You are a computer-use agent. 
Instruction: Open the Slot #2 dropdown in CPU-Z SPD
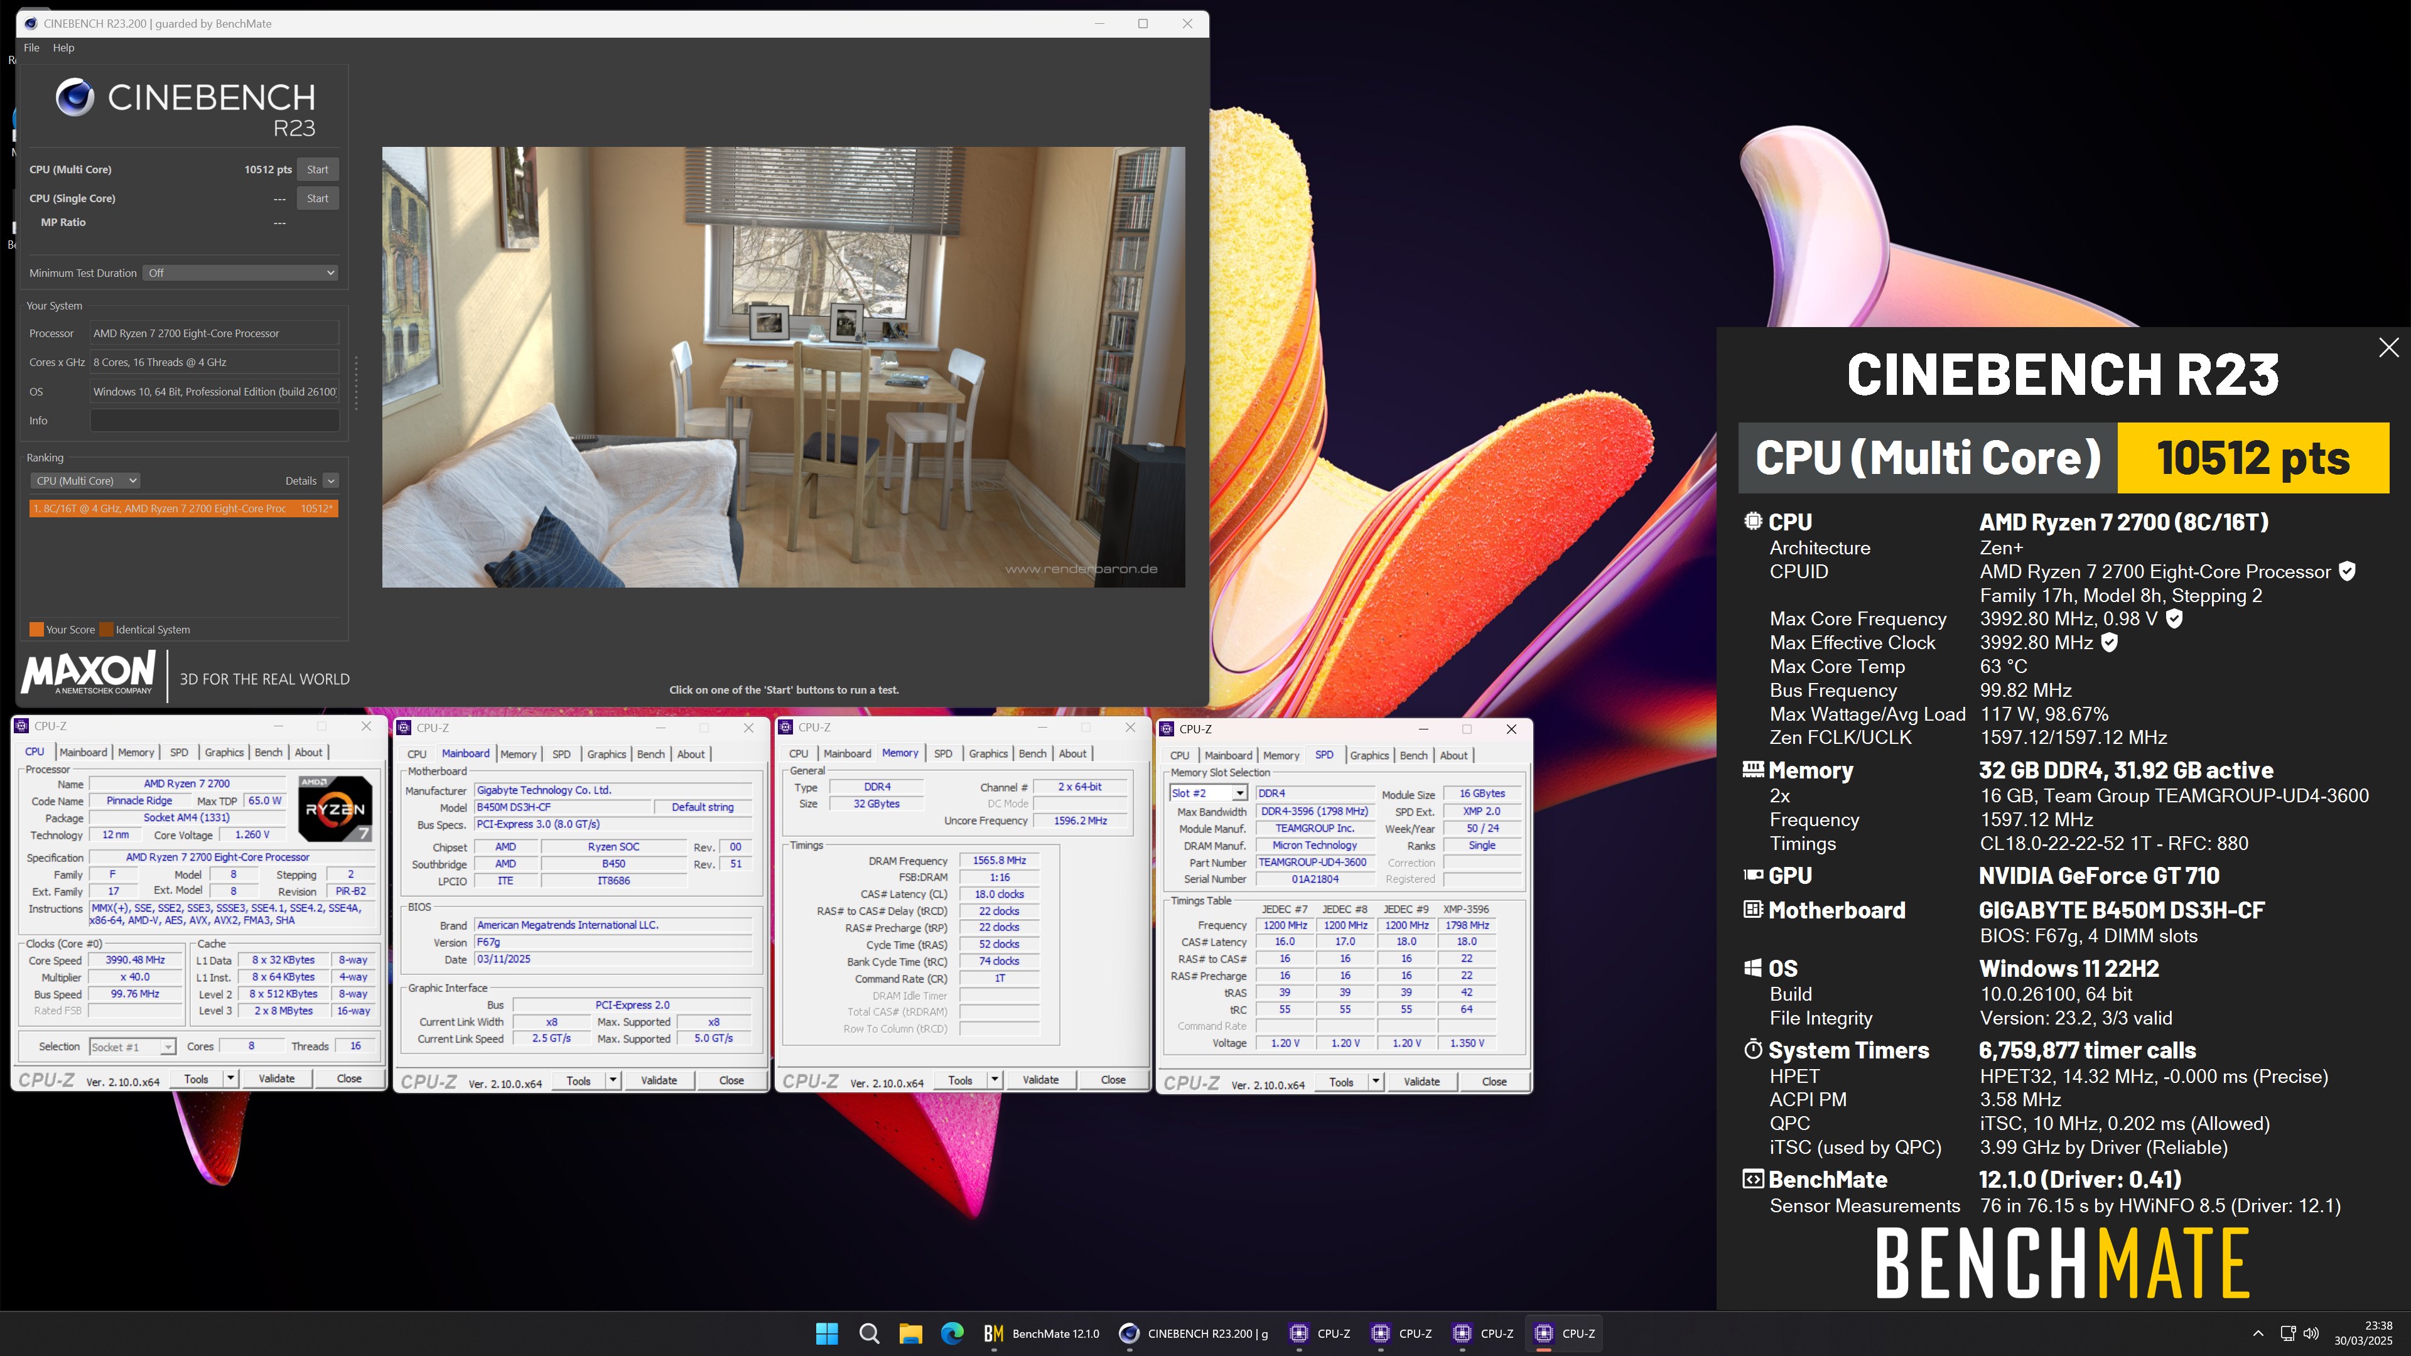click(x=1208, y=794)
